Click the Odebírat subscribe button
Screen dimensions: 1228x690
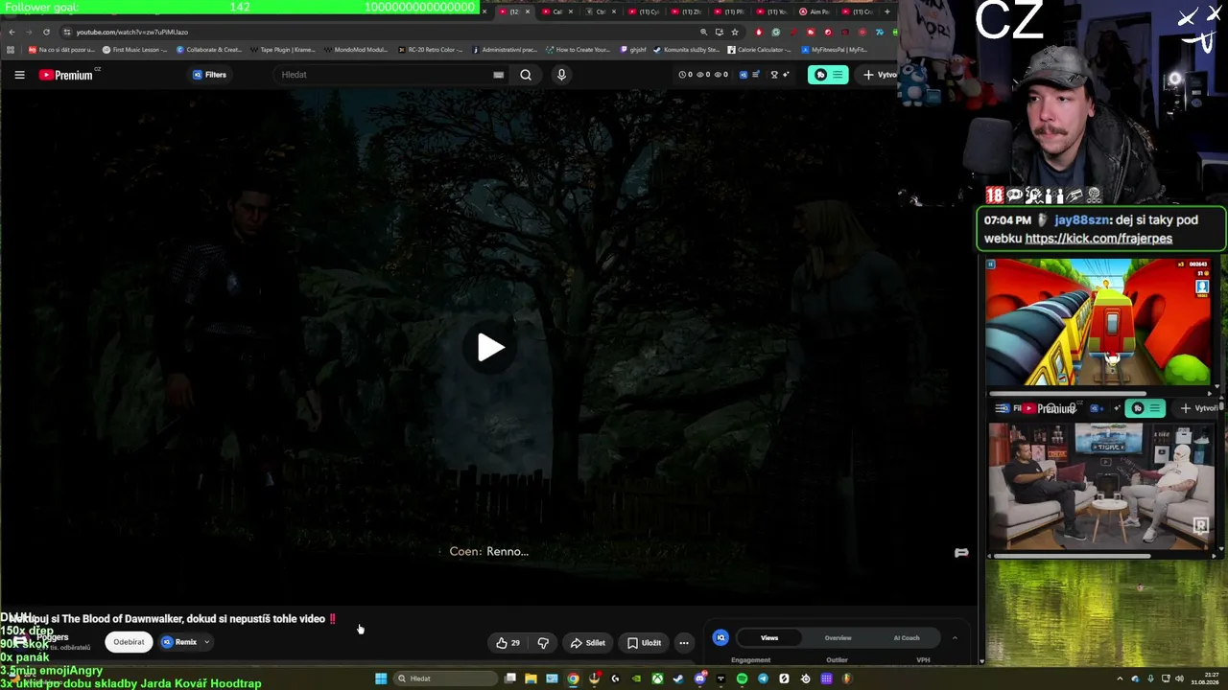coord(129,642)
